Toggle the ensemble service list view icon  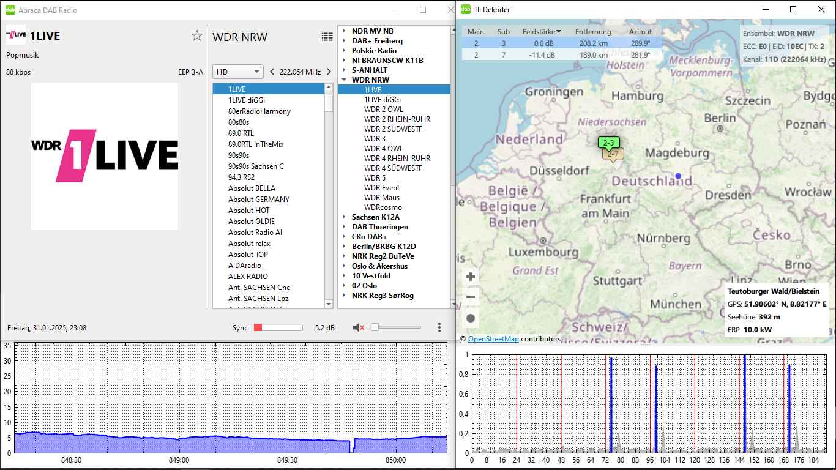point(327,37)
